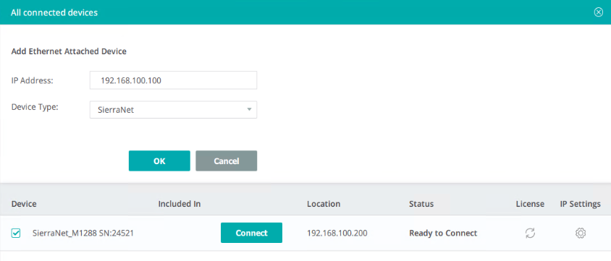
Task: Select the All connected devices title
Action: (54, 12)
